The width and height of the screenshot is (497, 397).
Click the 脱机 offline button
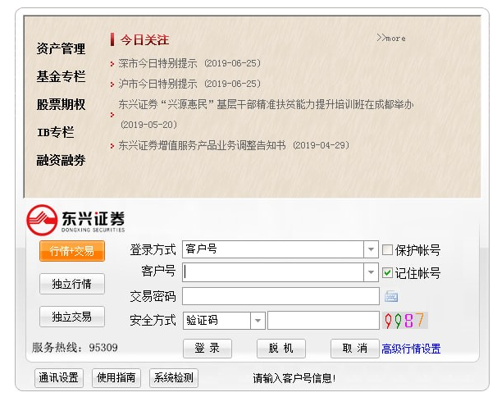tap(281, 349)
